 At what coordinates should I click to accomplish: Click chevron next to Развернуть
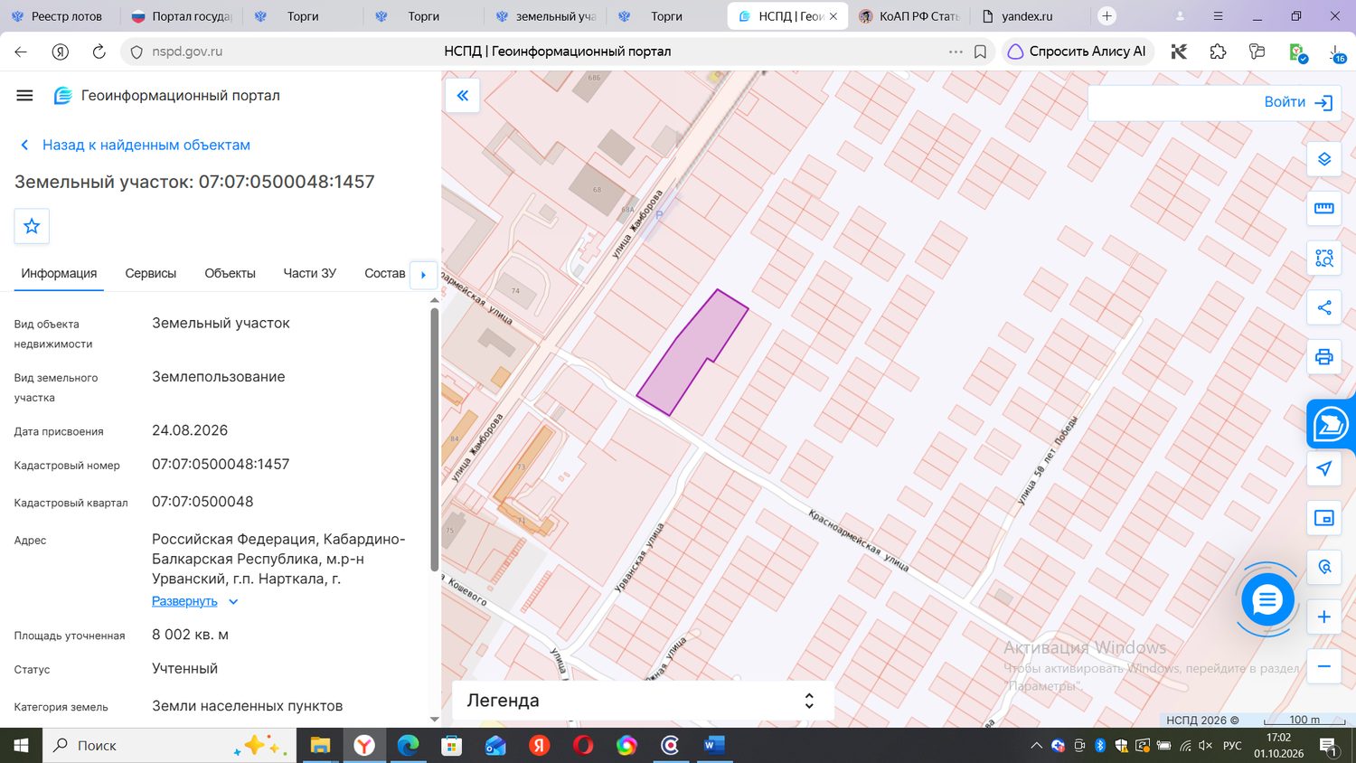tap(233, 601)
